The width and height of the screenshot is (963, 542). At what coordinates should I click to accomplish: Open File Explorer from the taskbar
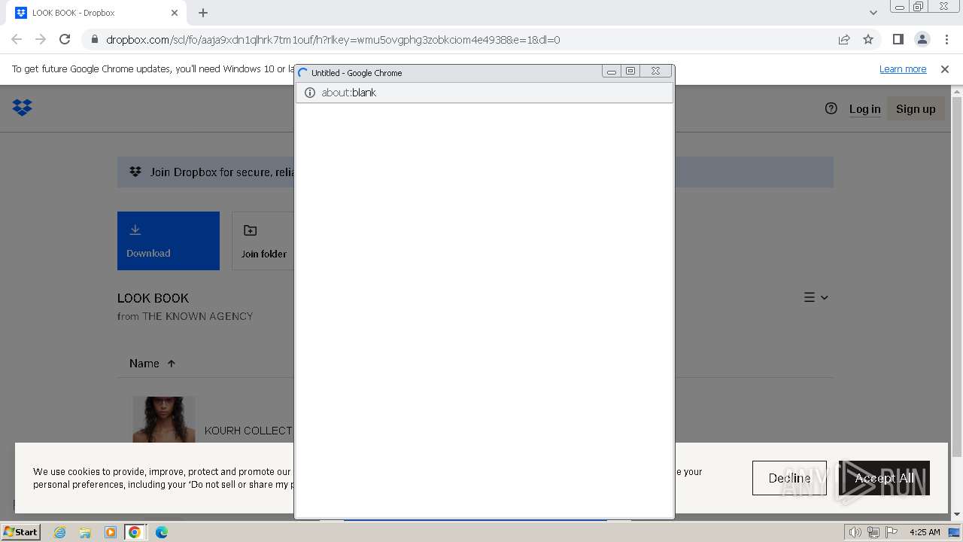[x=85, y=532]
